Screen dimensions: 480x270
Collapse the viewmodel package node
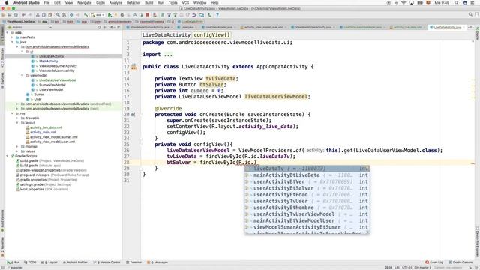(22, 75)
